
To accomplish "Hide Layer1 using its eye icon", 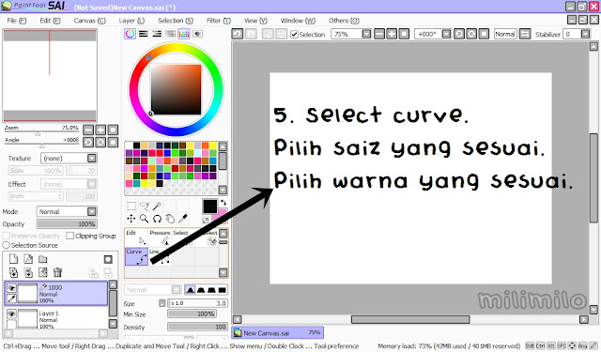I will click(11, 314).
